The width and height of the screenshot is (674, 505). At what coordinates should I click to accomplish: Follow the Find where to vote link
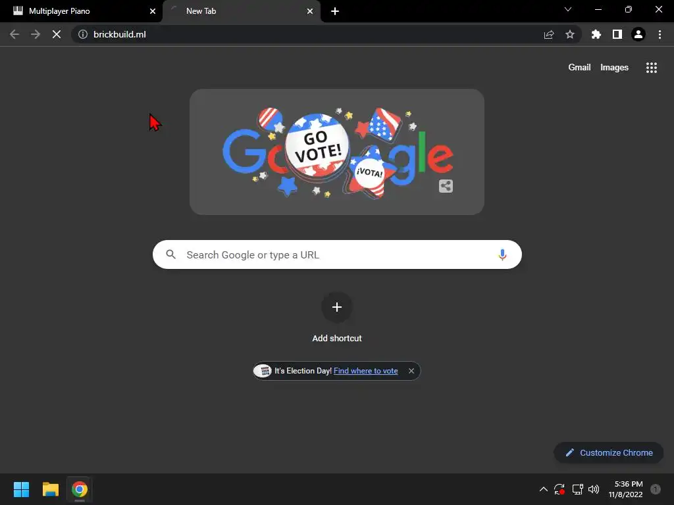click(x=366, y=371)
